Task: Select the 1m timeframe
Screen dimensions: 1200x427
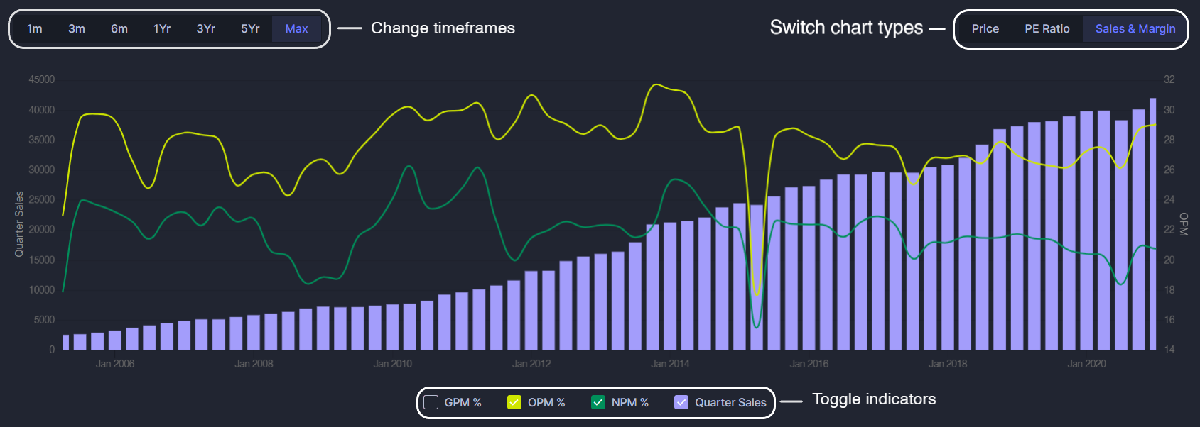Action: coord(35,29)
